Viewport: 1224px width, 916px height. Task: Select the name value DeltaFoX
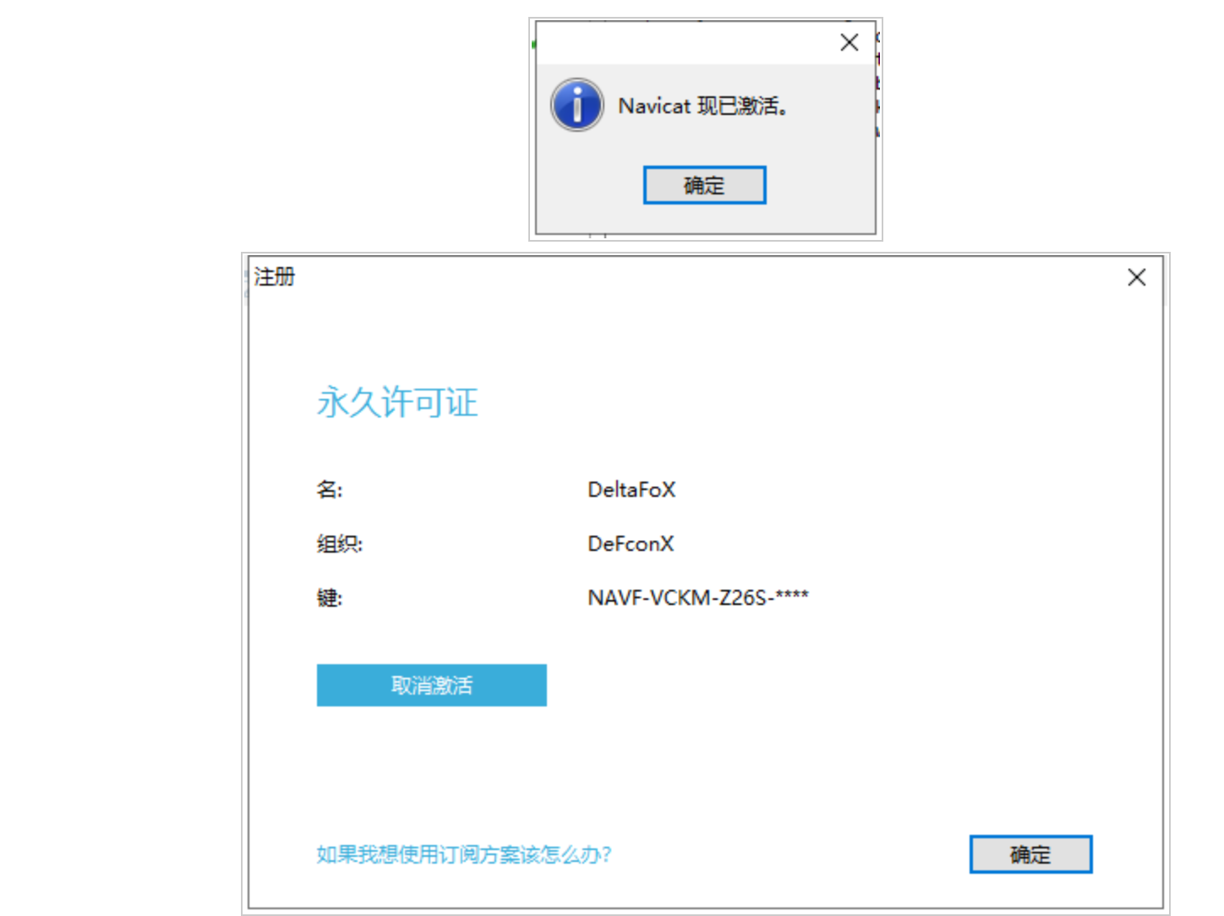coord(631,489)
